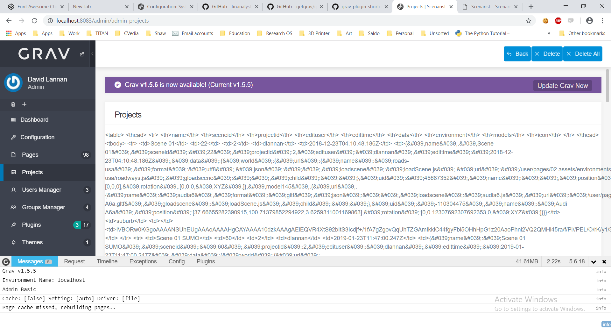The image size is (611, 328).
Task: Reload the page
Action: pos(34,21)
